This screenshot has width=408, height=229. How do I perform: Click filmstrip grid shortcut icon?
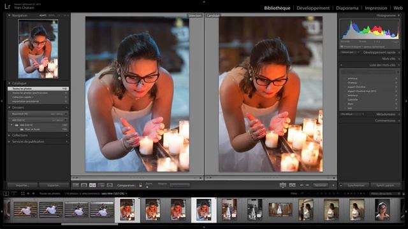pos(23,193)
